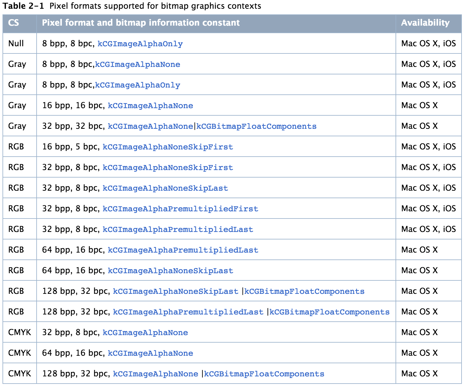
Task: Click kCGBitmapFloatComponents beside kCGImageAlphaNoneSkipLast
Action: pyautogui.click(x=304, y=291)
